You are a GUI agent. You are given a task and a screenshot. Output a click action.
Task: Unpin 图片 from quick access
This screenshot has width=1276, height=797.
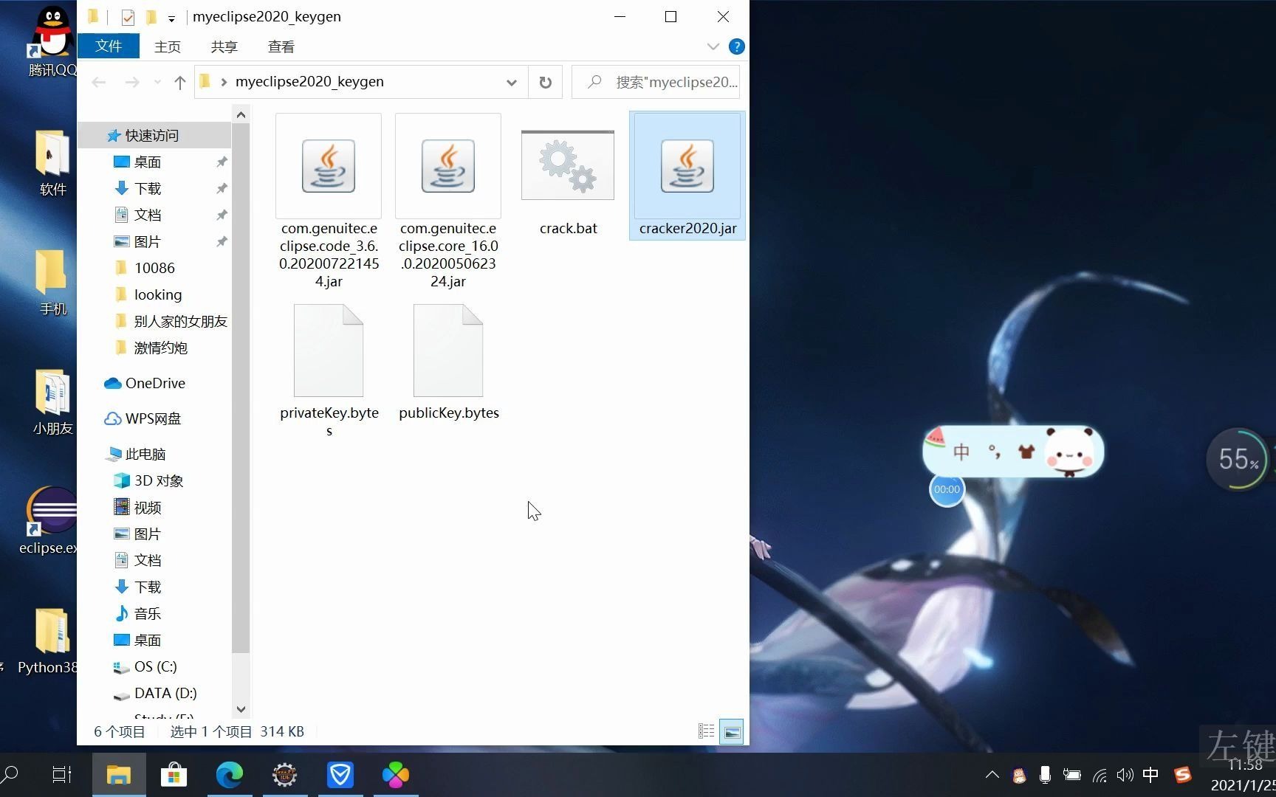[x=222, y=241]
